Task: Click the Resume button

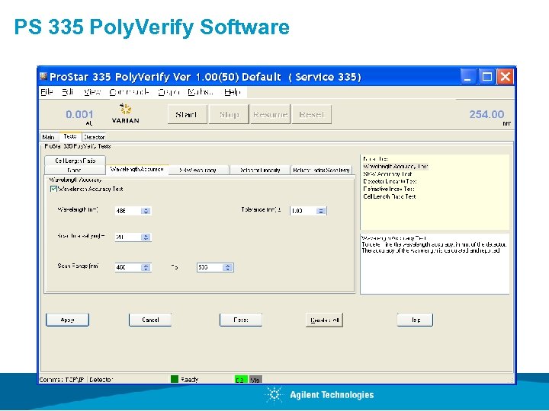Action: [270, 114]
